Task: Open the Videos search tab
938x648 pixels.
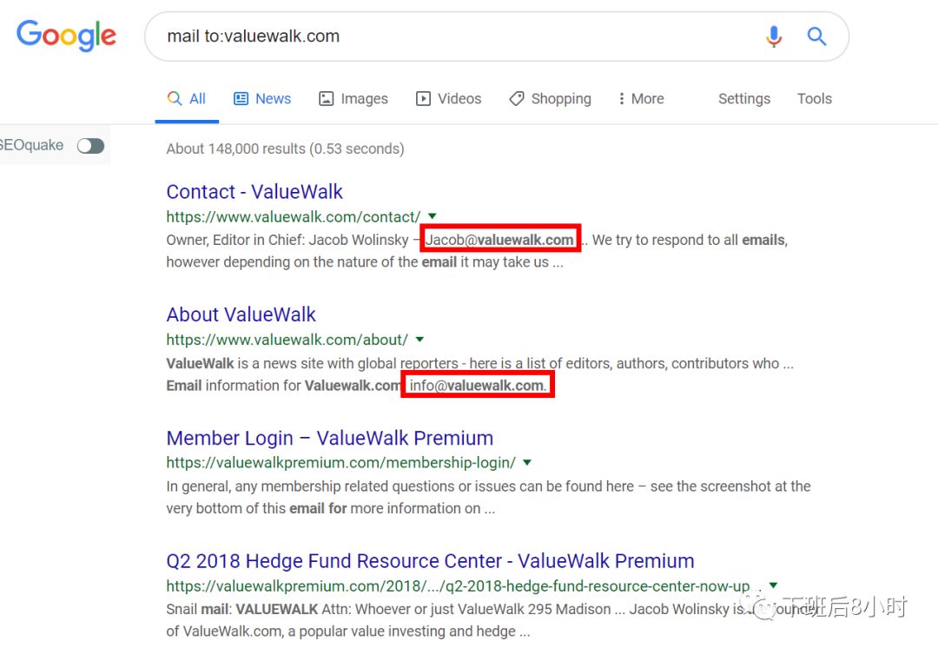Action: pos(448,99)
